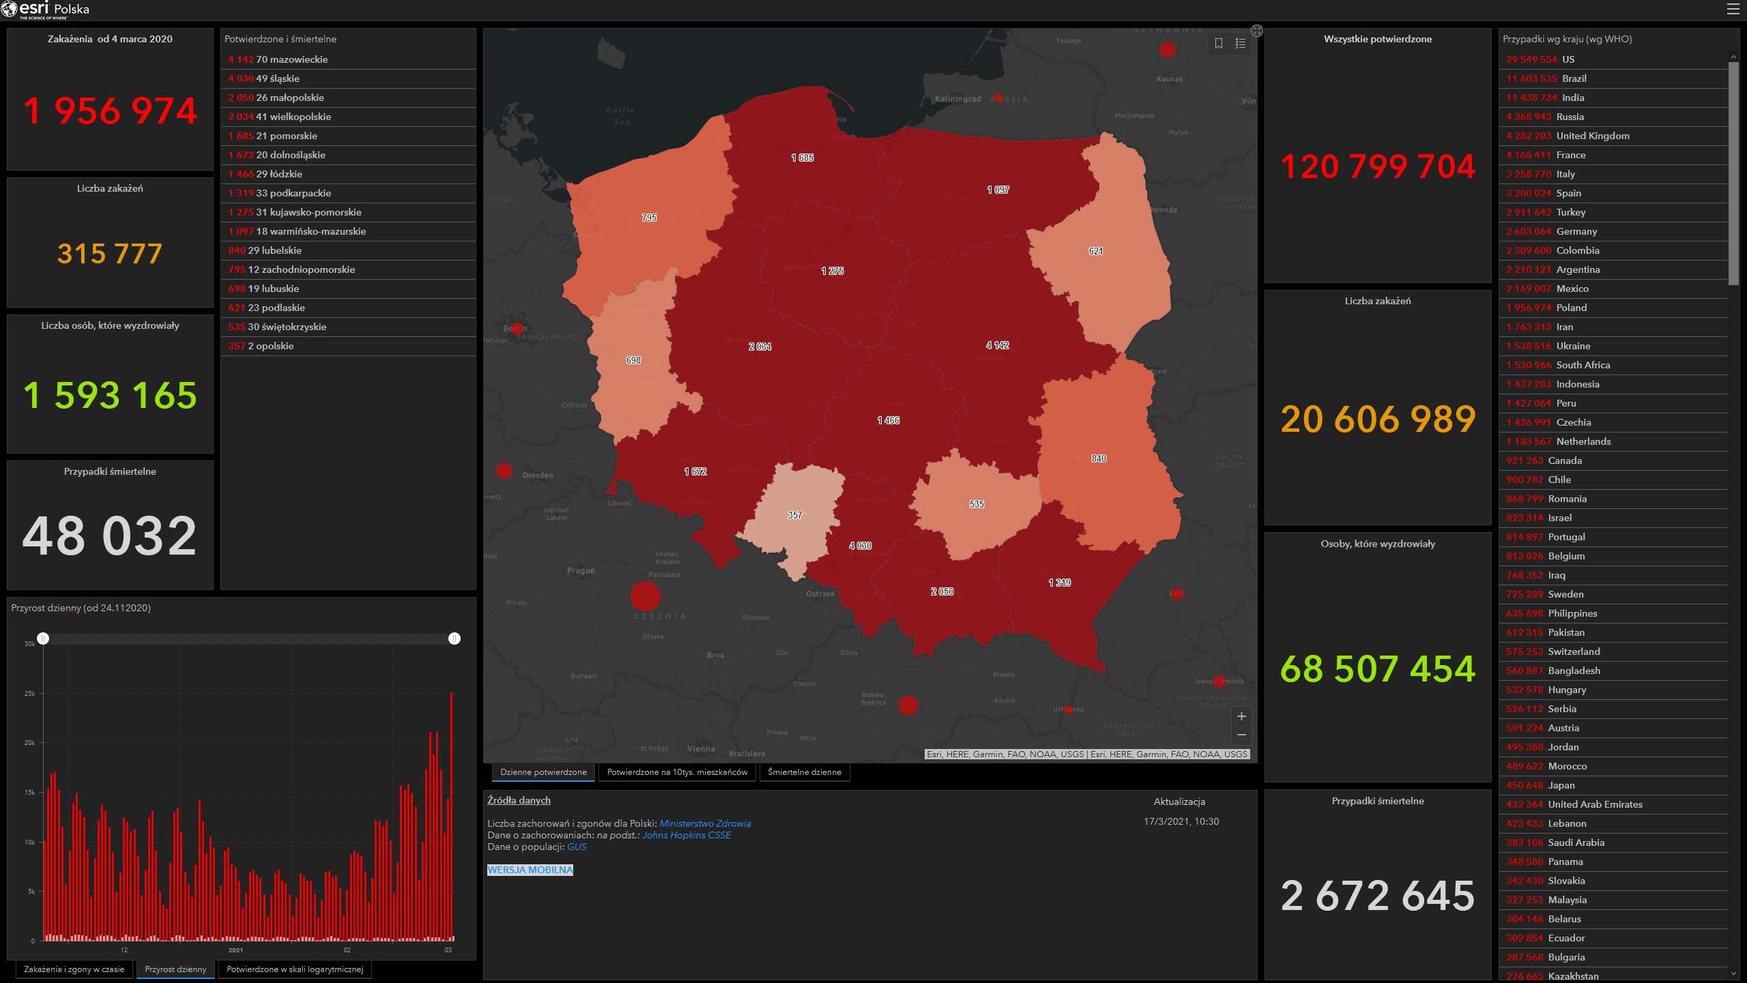Zoom out using the map minus button

pos(1241,735)
